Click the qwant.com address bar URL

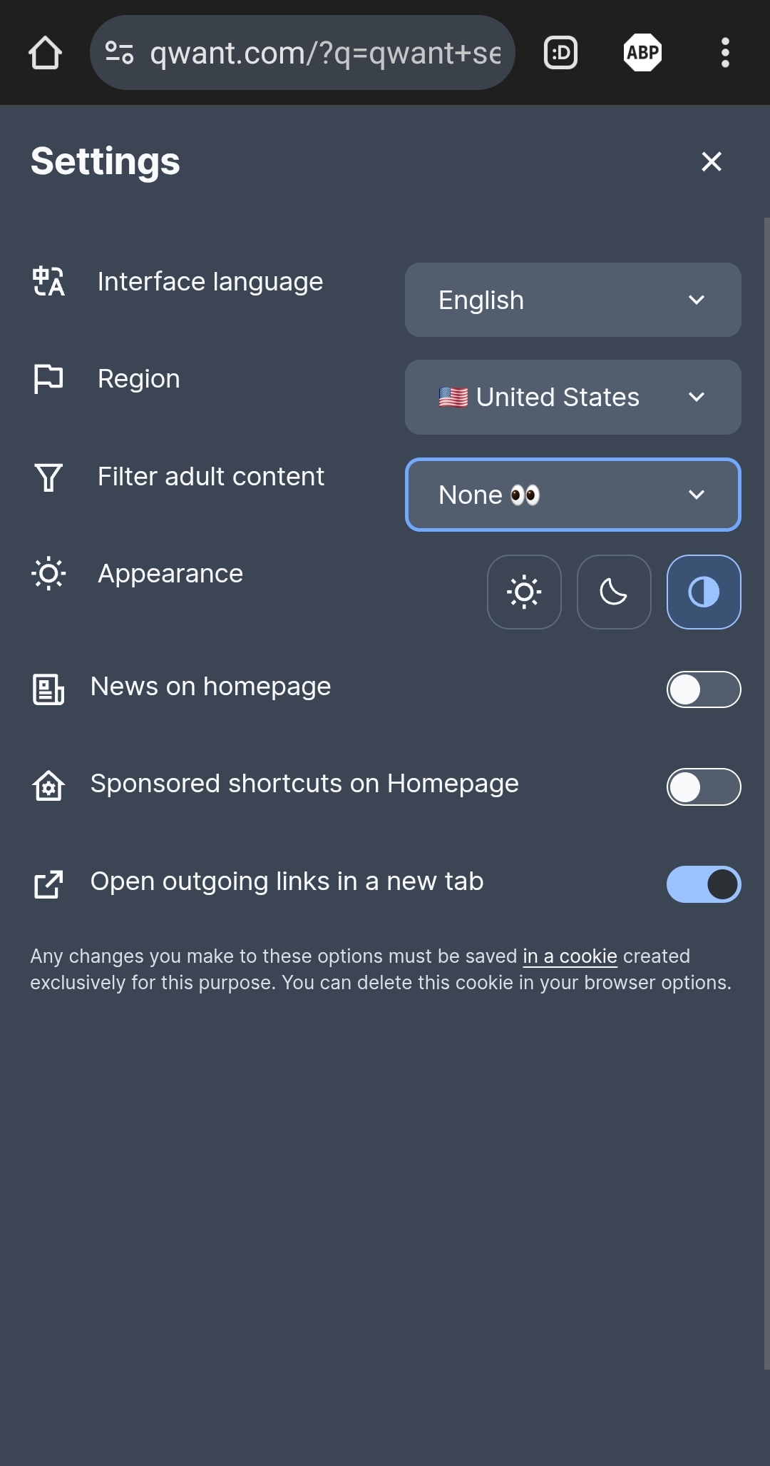point(325,53)
